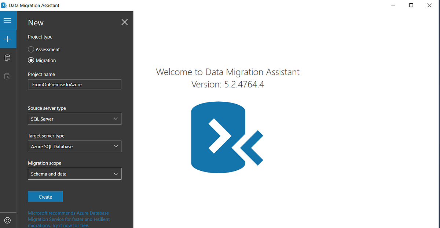Click the Data Migration Assistant title bar icon
Viewport: 440px width, 228px height.
4,5
